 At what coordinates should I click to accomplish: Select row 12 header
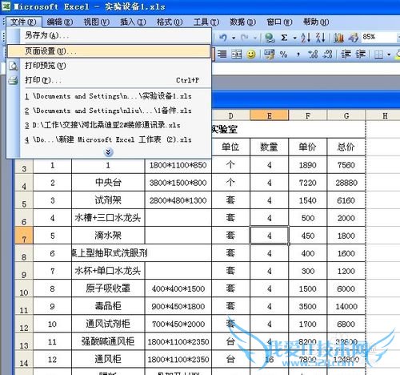[x=24, y=324]
